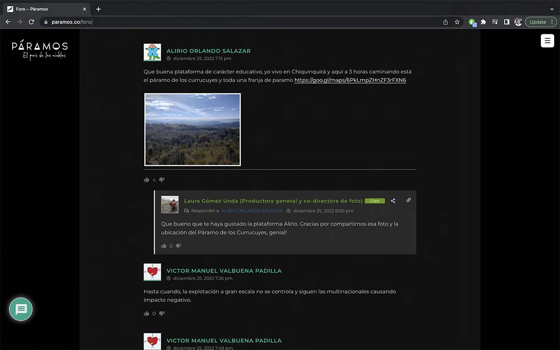Toggle the browser side panel
560x350 pixels.
(506, 22)
